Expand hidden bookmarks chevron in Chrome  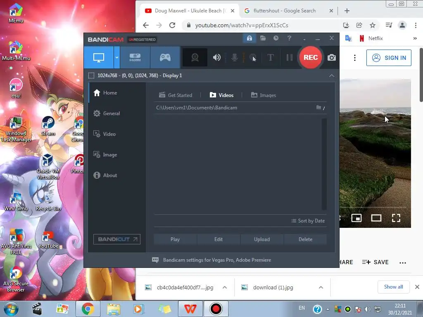tap(415, 38)
